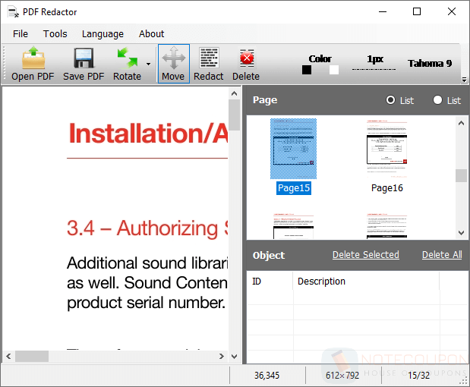The height and width of the screenshot is (387, 470).
Task: Click right arrow of horizontal scrollbar
Action: pyautogui.click(x=222, y=356)
